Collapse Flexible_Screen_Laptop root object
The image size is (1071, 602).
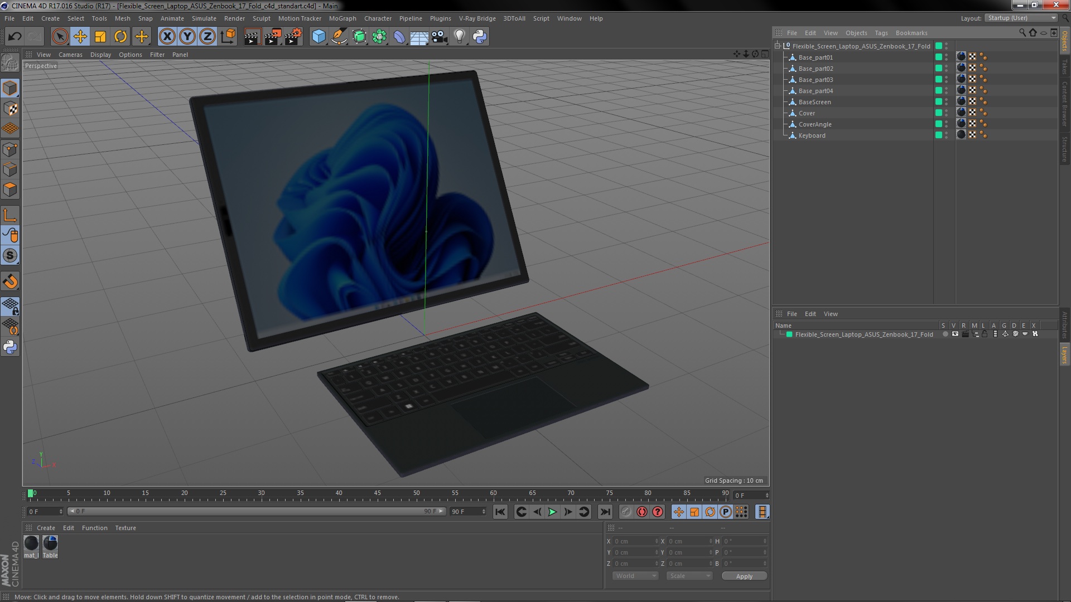coord(778,46)
